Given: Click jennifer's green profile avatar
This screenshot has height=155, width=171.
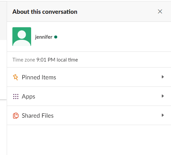Looking at the screenshot, I should click(x=22, y=37).
